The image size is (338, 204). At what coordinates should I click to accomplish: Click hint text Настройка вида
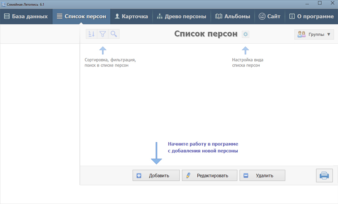pos(248,60)
